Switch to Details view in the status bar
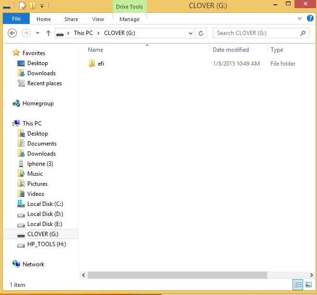 pos(298,284)
